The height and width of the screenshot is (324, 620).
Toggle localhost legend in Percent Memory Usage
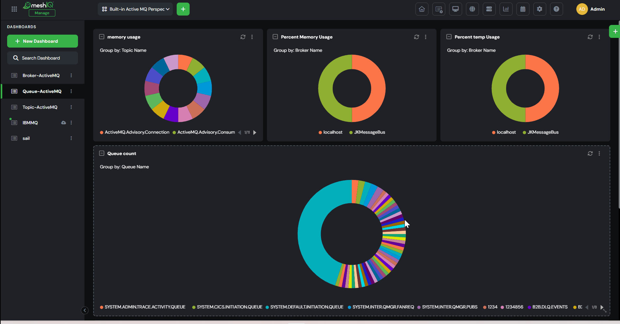point(330,132)
